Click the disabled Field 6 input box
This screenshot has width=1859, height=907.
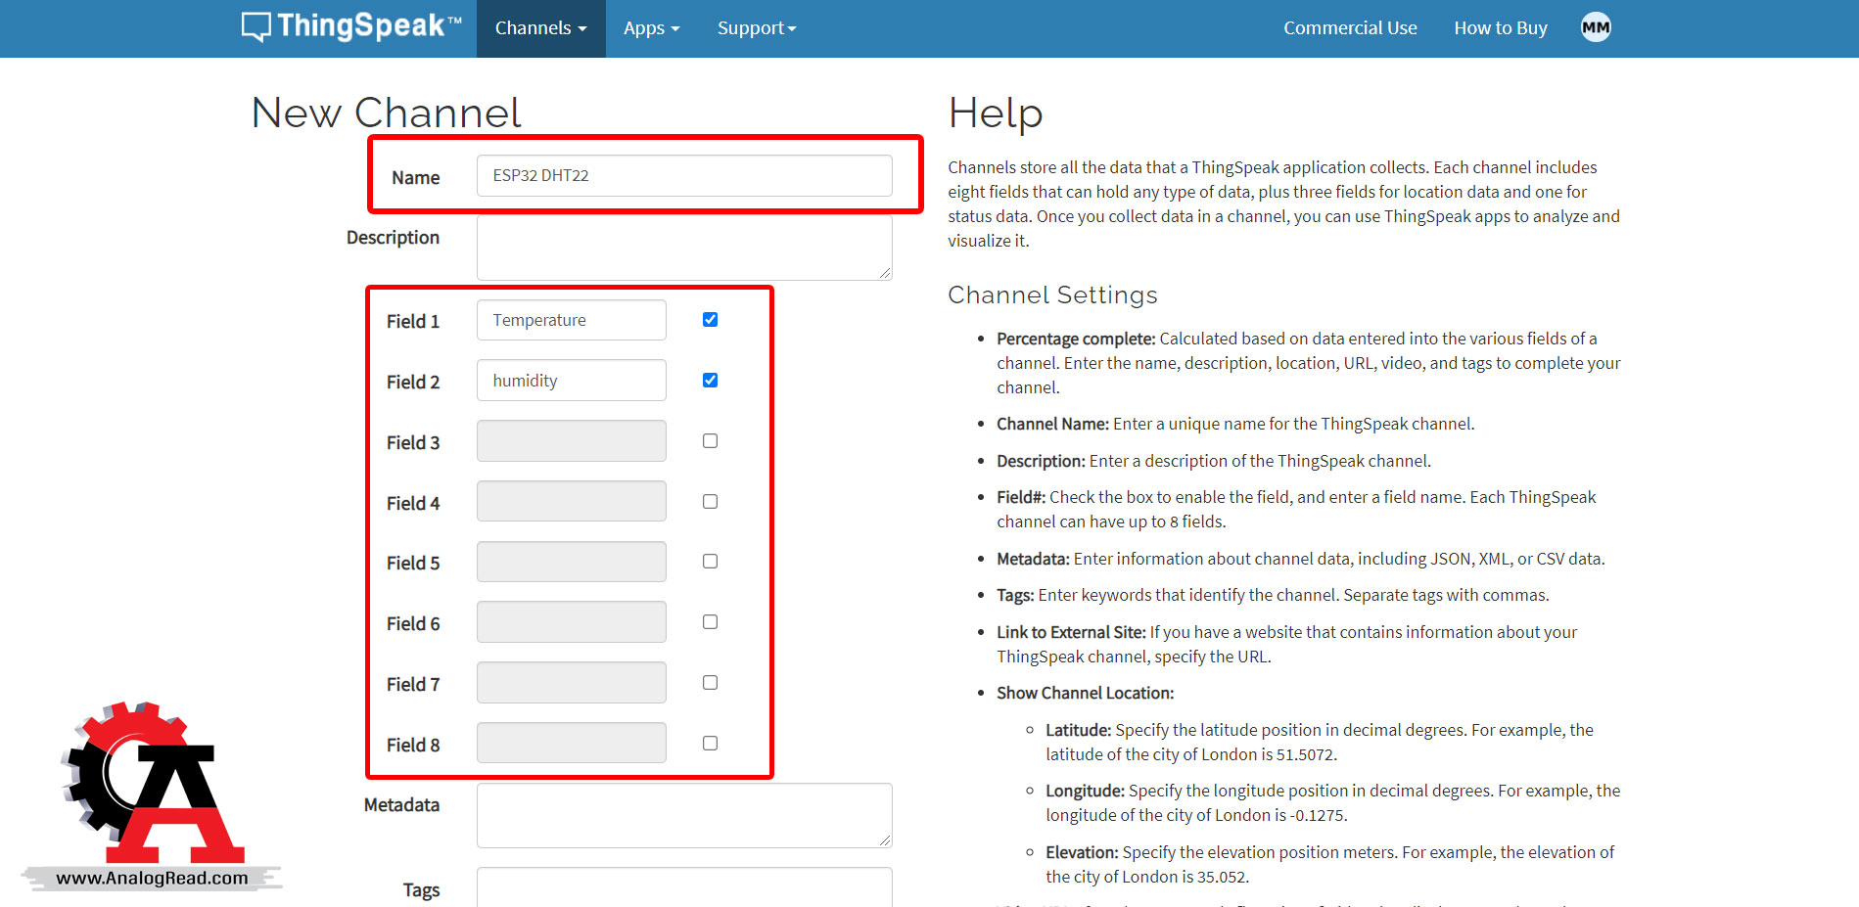coord(572,622)
